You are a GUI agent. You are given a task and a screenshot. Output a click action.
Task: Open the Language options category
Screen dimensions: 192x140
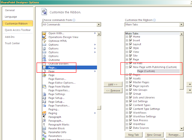pos(11,17)
